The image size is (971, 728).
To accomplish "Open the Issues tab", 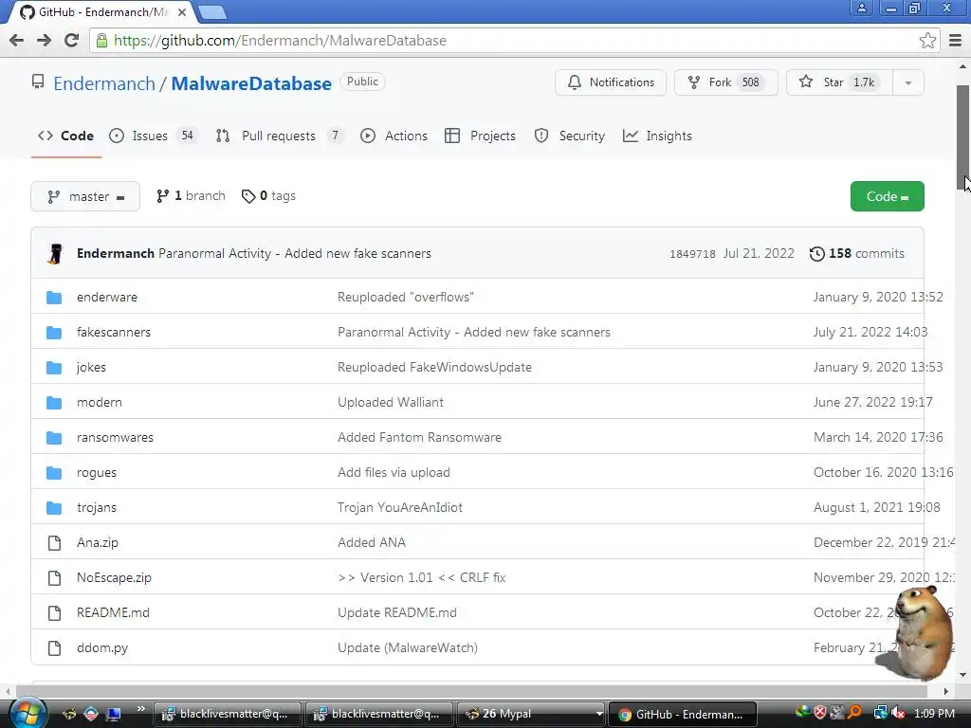I will 153,136.
